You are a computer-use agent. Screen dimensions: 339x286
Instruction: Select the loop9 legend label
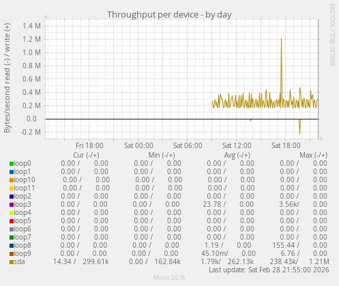point(23,253)
